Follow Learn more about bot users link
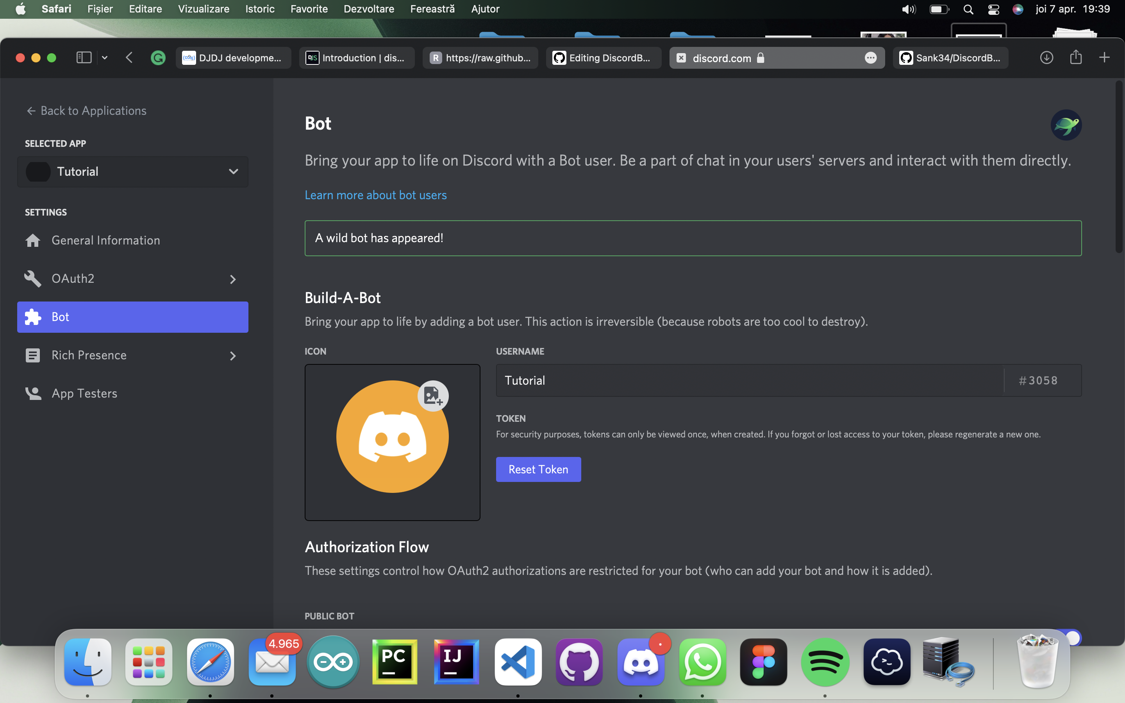The image size is (1125, 703). point(375,195)
